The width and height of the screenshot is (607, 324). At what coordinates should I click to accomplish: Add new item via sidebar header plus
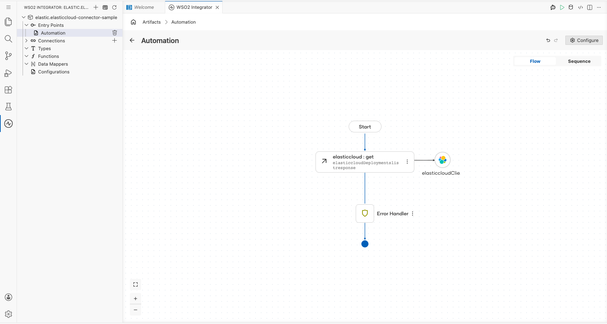(x=96, y=7)
